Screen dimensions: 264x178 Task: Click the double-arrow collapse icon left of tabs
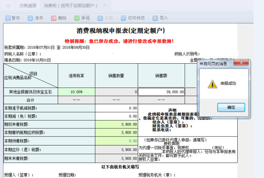click(8, 6)
